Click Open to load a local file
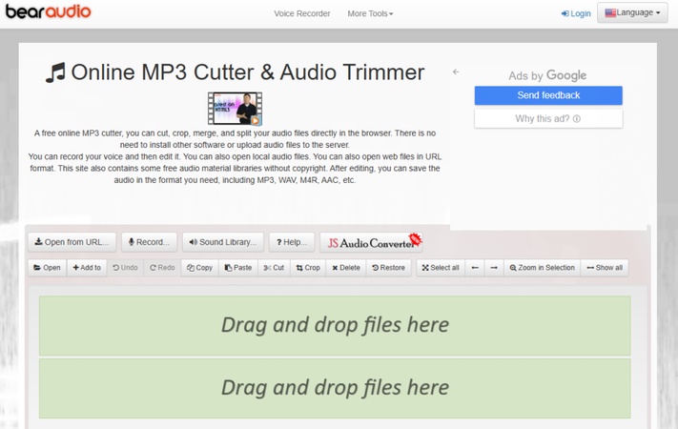 (x=47, y=268)
